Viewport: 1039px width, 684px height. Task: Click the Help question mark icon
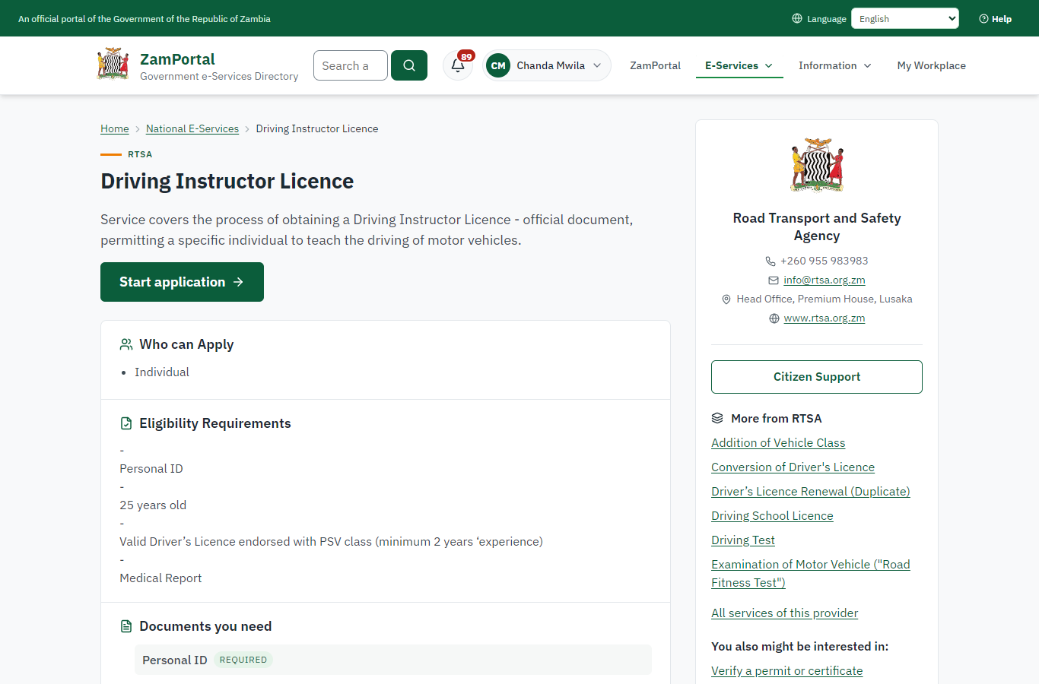coord(983,19)
